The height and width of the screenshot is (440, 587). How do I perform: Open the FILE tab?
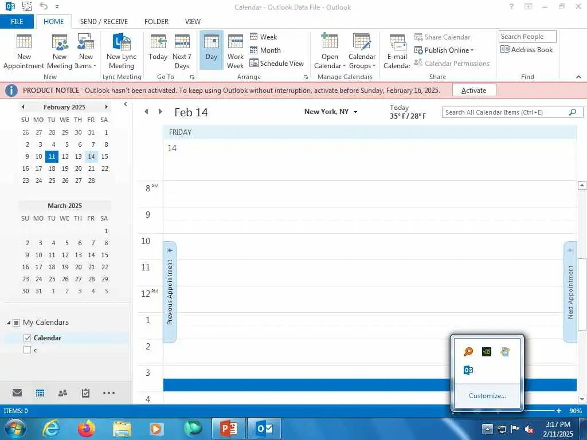(x=17, y=22)
